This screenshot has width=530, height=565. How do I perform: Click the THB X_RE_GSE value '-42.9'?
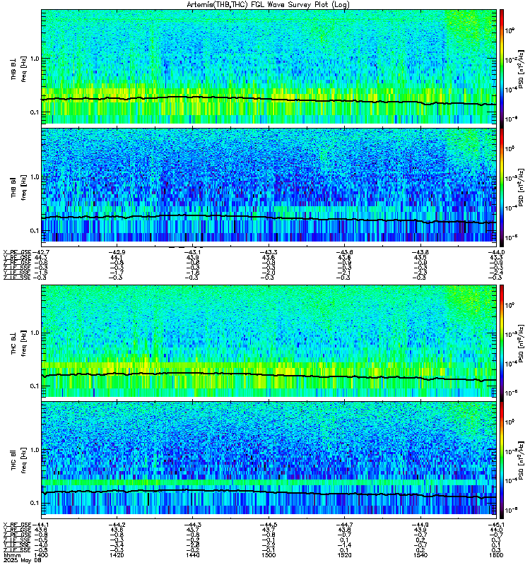coord(117,252)
